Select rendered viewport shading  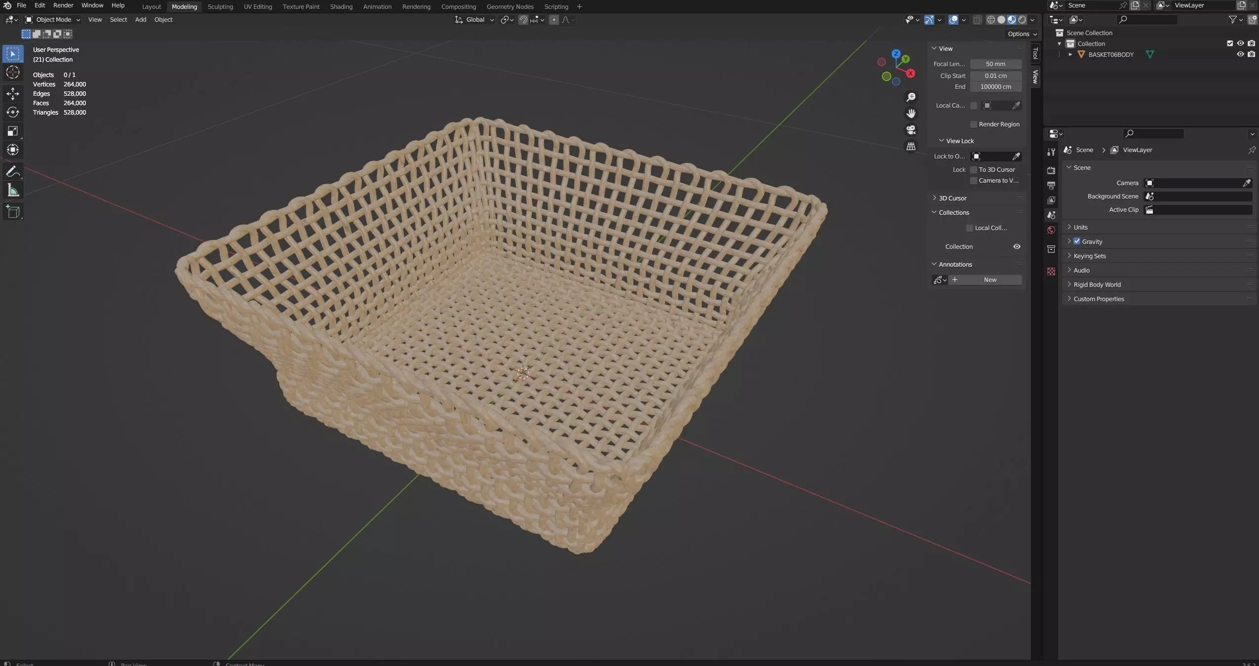click(x=1022, y=20)
